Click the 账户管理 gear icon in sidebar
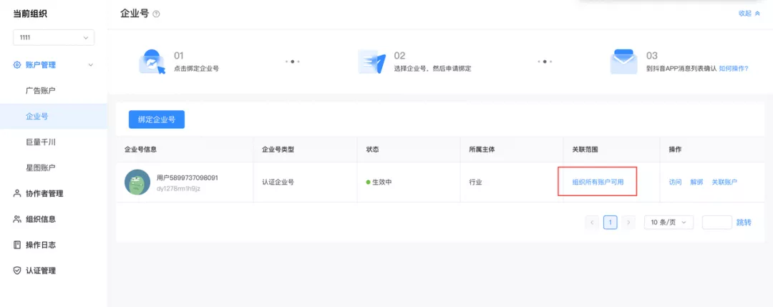This screenshot has width=773, height=307. click(17, 65)
